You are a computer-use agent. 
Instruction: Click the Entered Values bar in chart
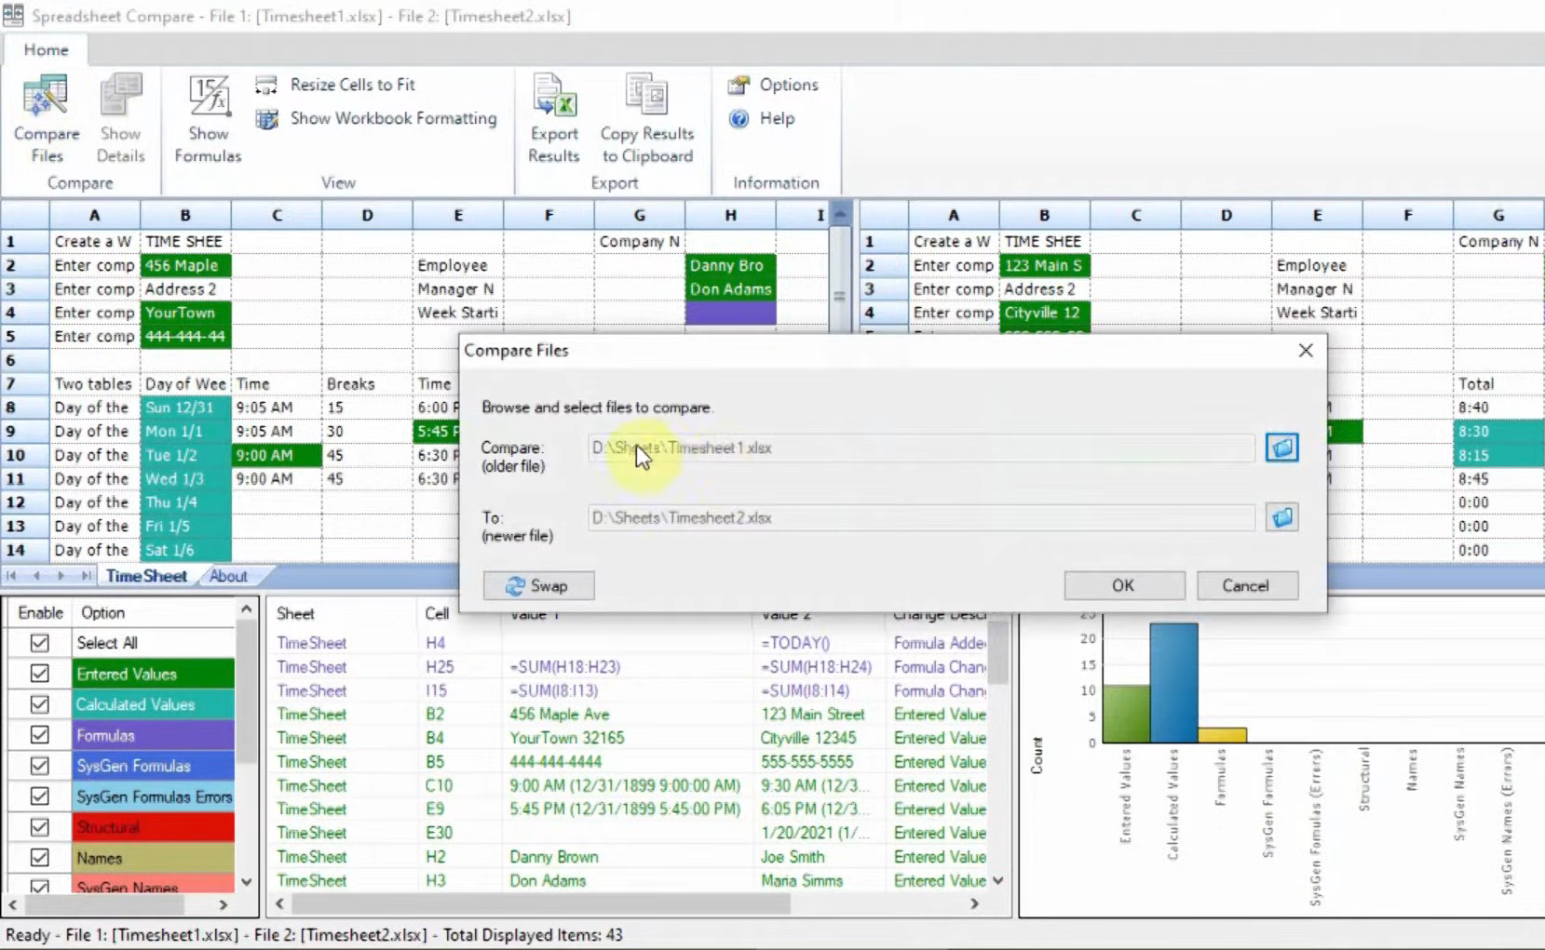(1126, 714)
